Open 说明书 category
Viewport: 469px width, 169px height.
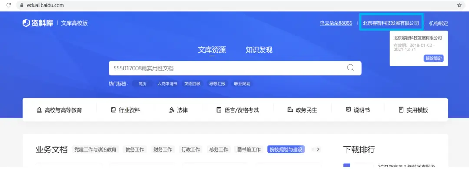coord(357,110)
